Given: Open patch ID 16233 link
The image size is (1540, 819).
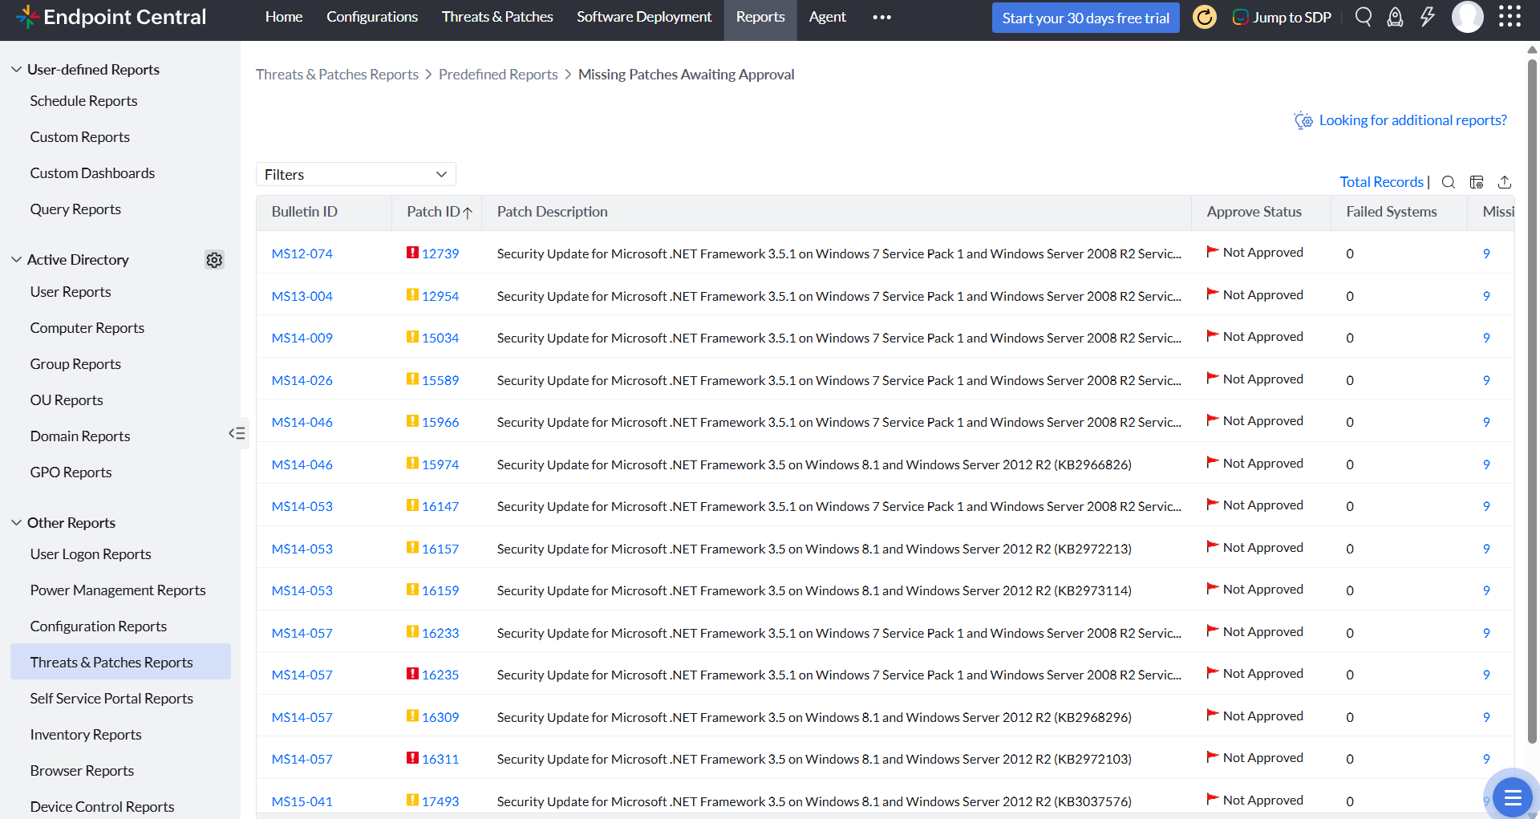Looking at the screenshot, I should 440,633.
